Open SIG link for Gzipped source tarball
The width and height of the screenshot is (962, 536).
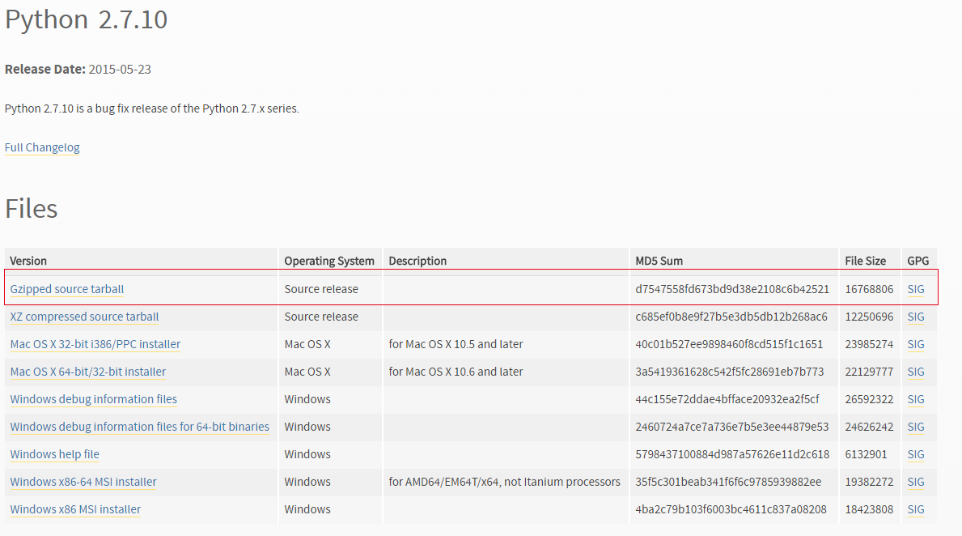(915, 289)
